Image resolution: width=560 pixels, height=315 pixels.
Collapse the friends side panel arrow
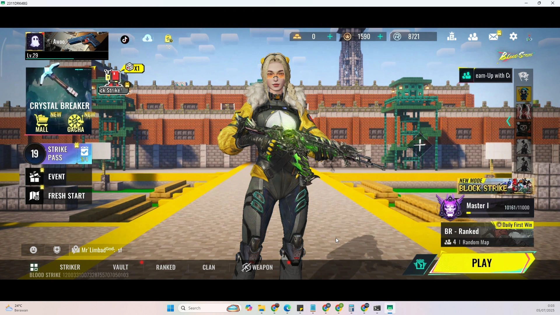click(x=509, y=121)
